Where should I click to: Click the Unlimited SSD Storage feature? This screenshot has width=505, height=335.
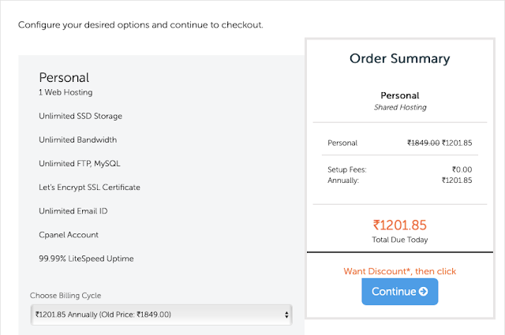[x=80, y=116]
